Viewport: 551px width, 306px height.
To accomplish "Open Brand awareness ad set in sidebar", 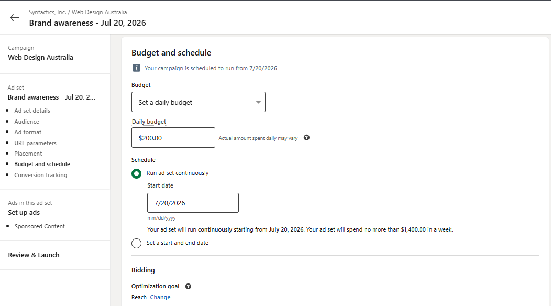I will [51, 97].
